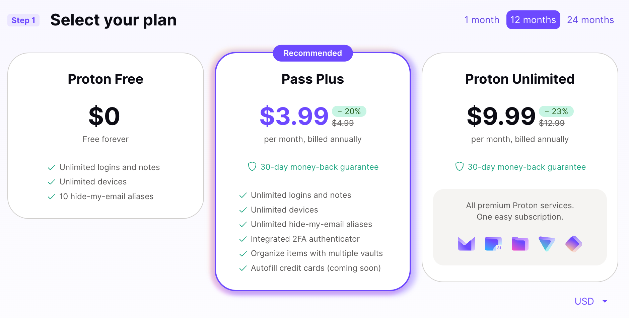This screenshot has width=629, height=318.
Task: Click the Proton VPN icon
Action: (547, 244)
